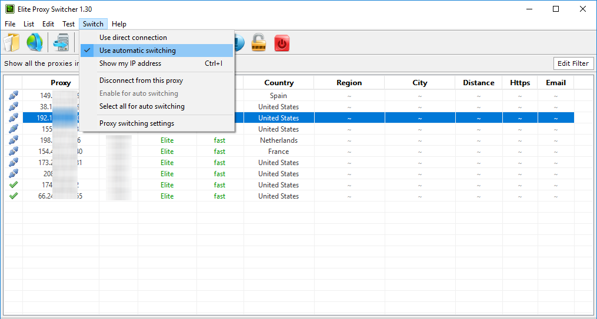The height and width of the screenshot is (319, 597).
Task: Click the 198. proxy address cell
Action: point(61,140)
